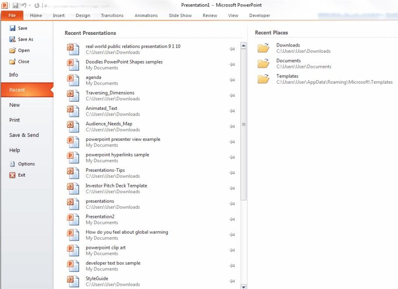This screenshot has width=398, height=289.
Task: Click file icon next to StyleGuide
Action: pos(73,281)
